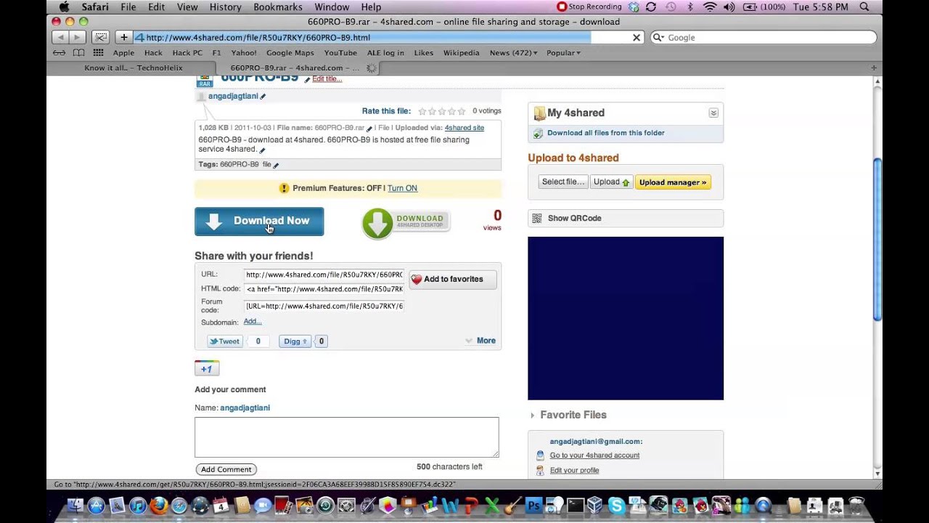The width and height of the screenshot is (929, 523).
Task: Open the History menu
Action: click(x=225, y=7)
